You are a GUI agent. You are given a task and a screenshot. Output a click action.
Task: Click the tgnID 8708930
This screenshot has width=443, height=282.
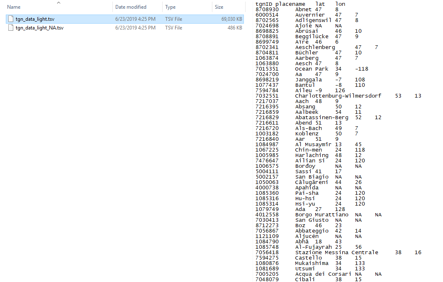267,9
